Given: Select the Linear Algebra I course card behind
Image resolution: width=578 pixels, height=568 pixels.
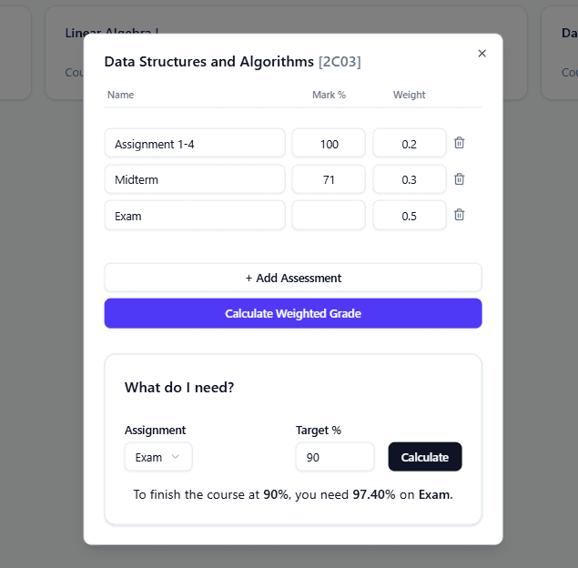Looking at the screenshot, I should [x=64, y=54].
